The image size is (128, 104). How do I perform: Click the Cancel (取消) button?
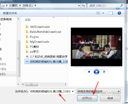(110, 98)
